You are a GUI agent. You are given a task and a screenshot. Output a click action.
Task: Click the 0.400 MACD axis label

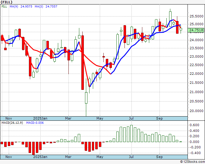[194, 131]
